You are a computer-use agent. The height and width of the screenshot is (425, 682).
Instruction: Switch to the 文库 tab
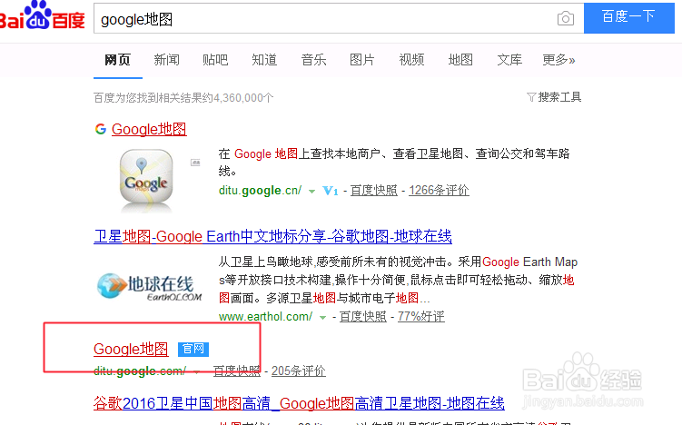click(x=509, y=60)
